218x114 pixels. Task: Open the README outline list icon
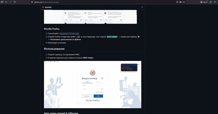[142, 7]
